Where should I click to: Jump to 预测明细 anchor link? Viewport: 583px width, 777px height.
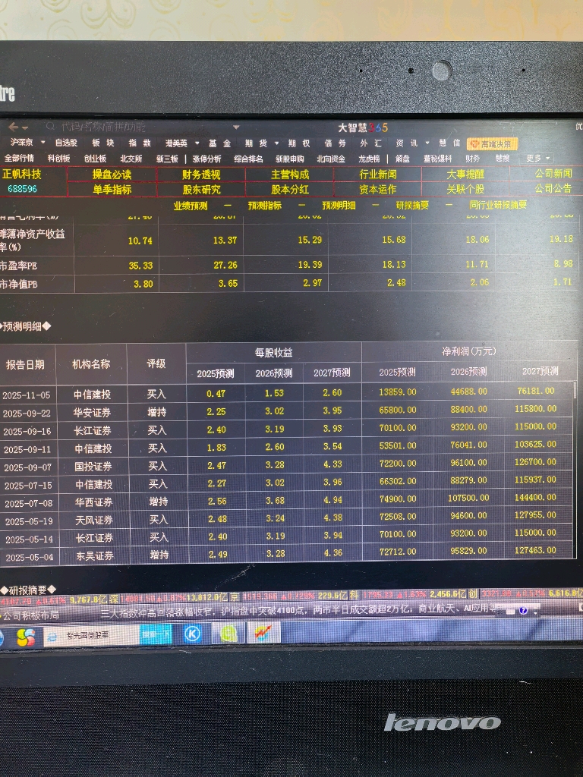(339, 205)
